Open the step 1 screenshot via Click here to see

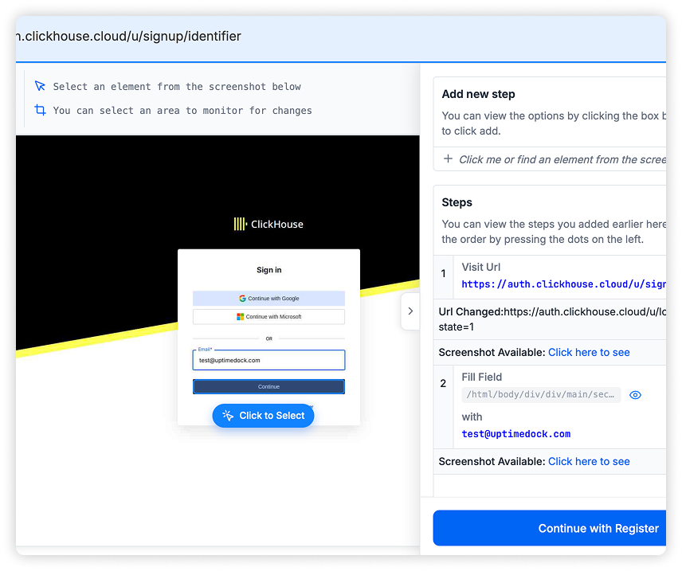(x=589, y=352)
